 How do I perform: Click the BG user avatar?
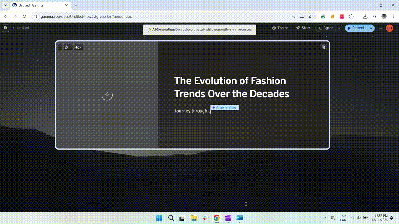click(390, 28)
